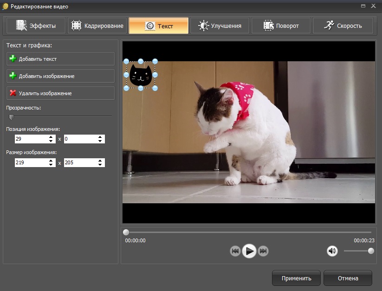Open the Эффекты tab
382x291 pixels.
[36, 26]
